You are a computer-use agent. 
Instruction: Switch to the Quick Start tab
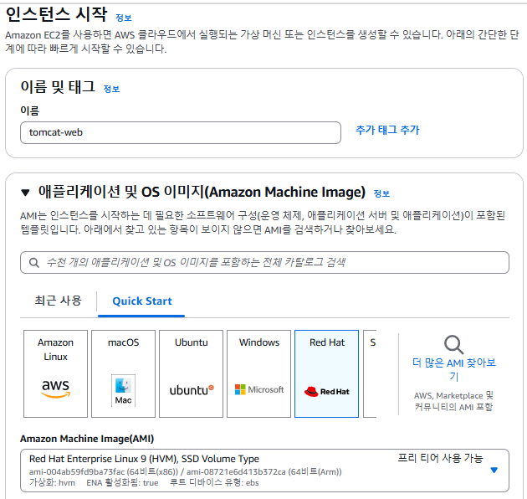tap(142, 301)
